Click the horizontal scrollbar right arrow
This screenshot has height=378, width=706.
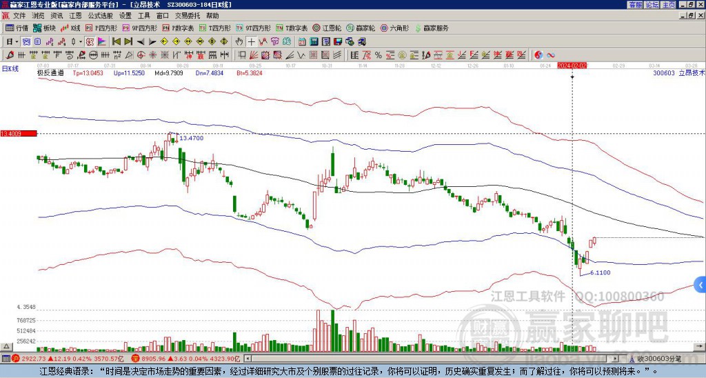(x=615, y=359)
